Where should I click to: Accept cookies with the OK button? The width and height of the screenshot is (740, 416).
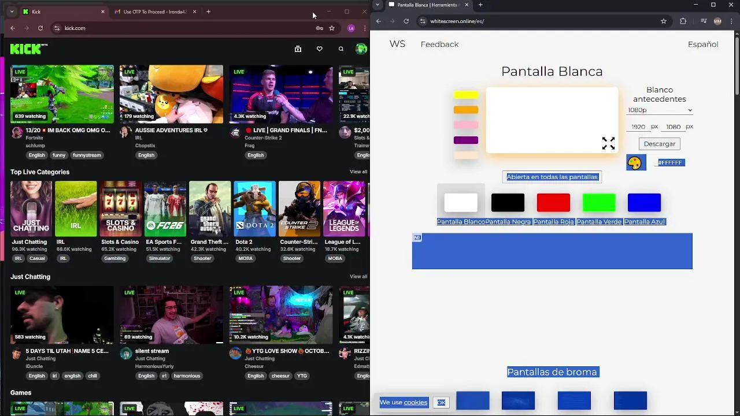tap(441, 403)
